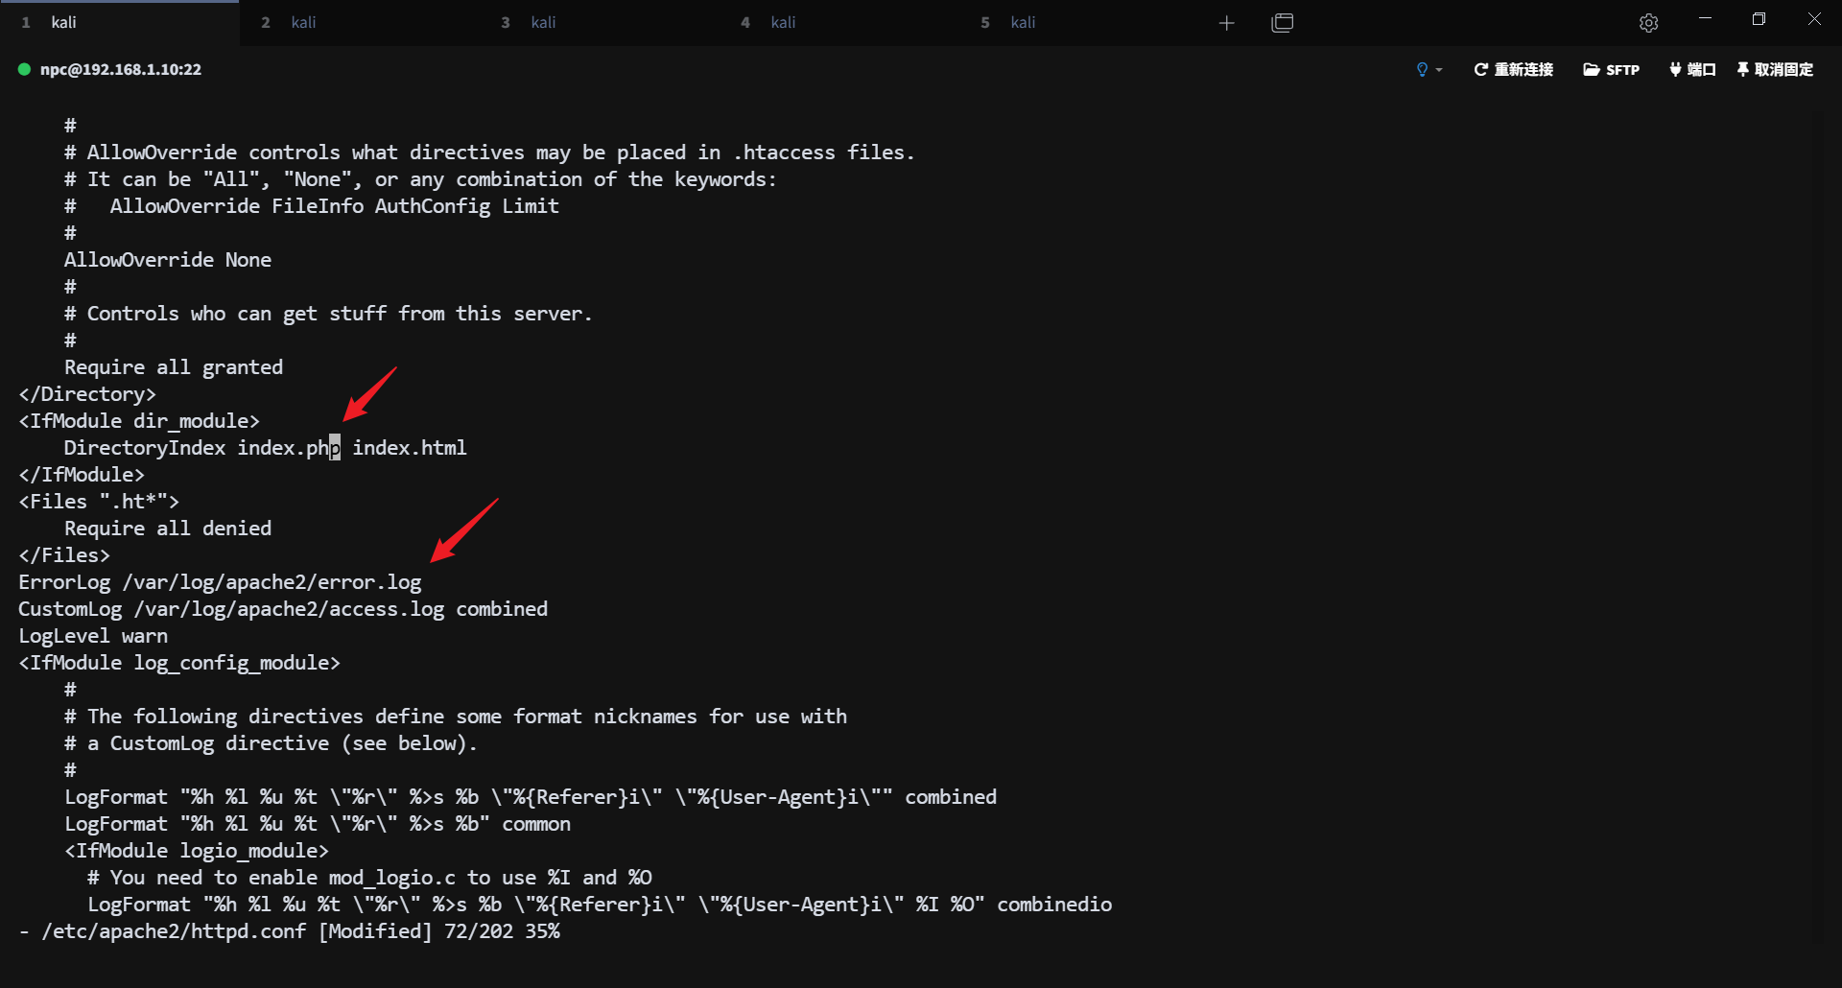The width and height of the screenshot is (1842, 988).
Task: Click the blue lightbulb hints icon
Action: coord(1422,69)
